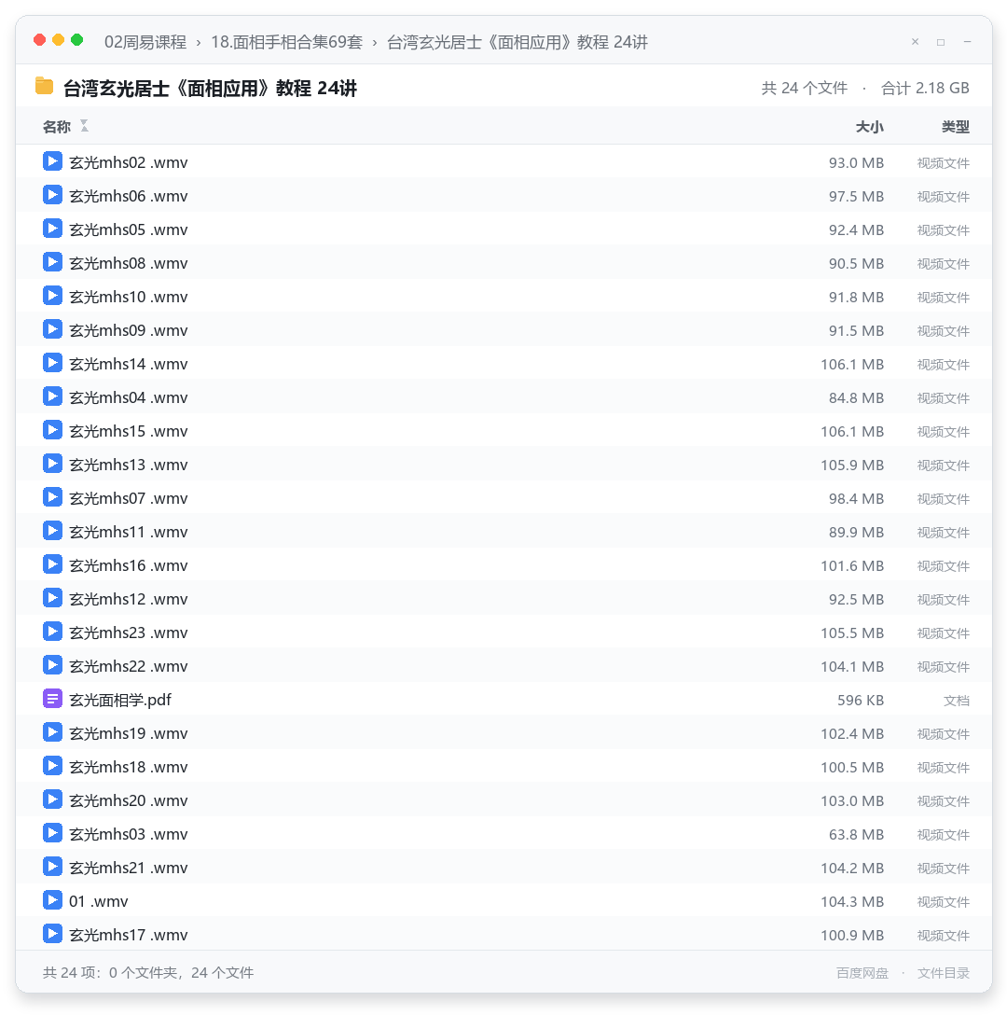Click the video icon of 玄光mhs23 .wmv
The height and width of the screenshot is (1015, 1007).
coord(52,632)
